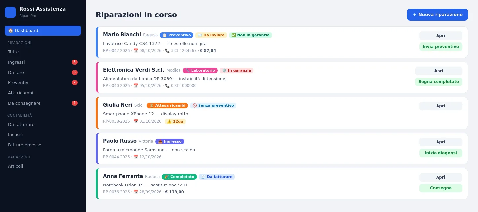Click the Da inviare envelope badge
The width and height of the screenshot is (478, 212).
pos(211,35)
